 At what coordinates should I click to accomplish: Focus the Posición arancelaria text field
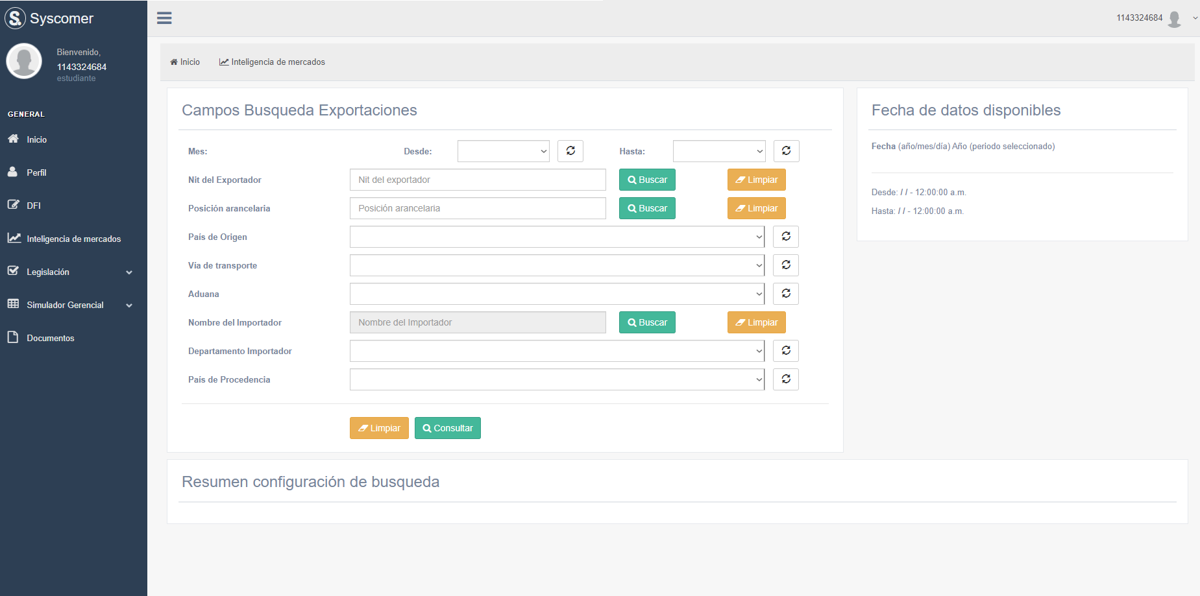point(477,208)
